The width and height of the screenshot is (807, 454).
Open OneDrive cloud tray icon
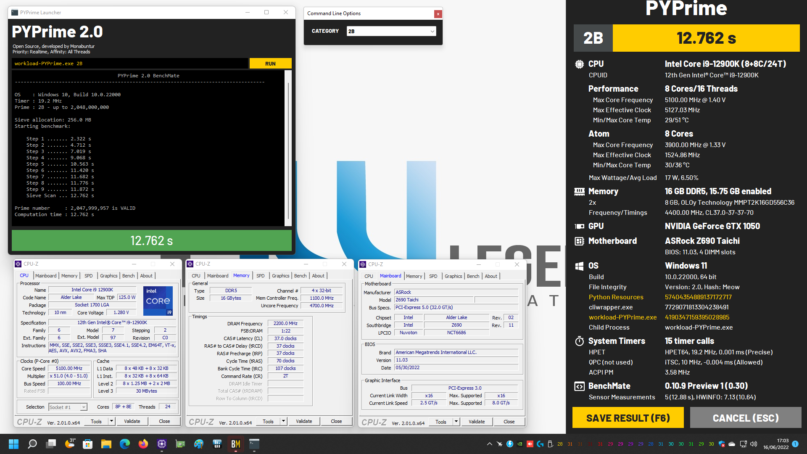[x=732, y=444]
